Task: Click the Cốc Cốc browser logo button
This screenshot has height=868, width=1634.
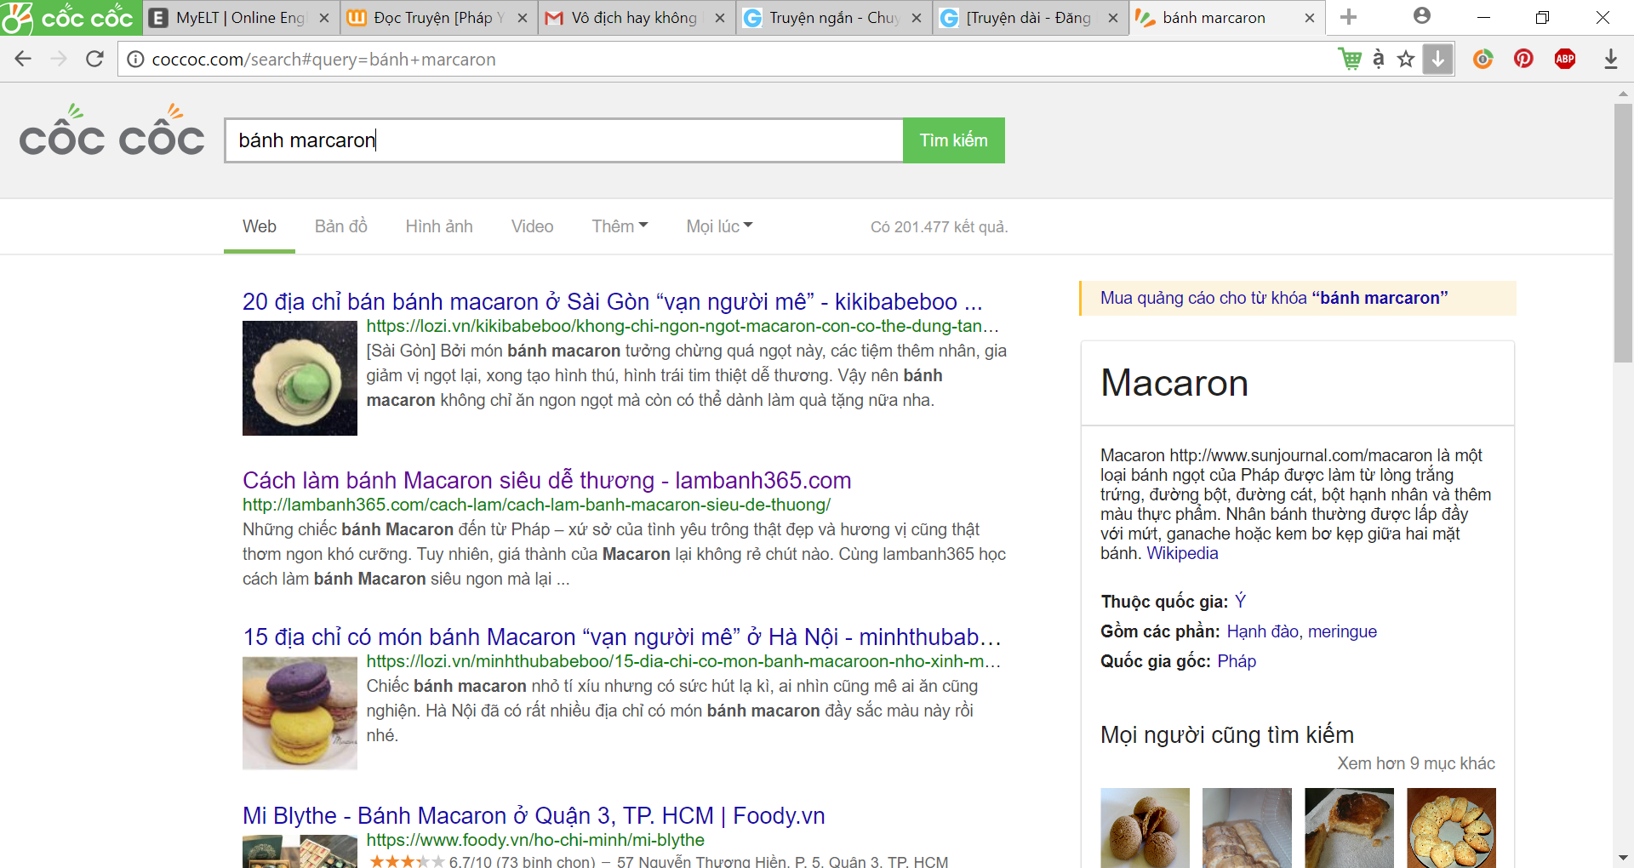Action: [70, 17]
